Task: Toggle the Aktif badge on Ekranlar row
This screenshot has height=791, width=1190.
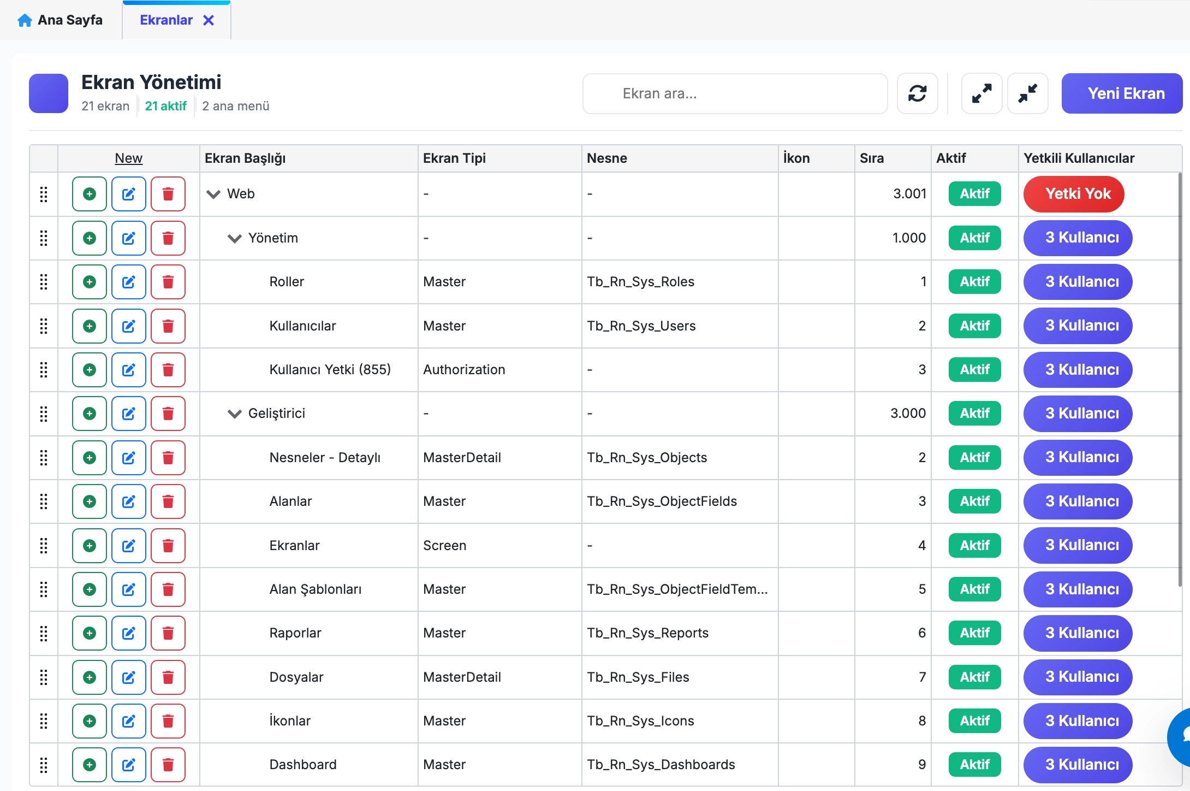Action: click(974, 545)
